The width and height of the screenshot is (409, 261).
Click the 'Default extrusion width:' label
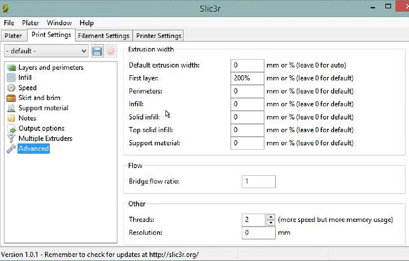[x=164, y=65]
